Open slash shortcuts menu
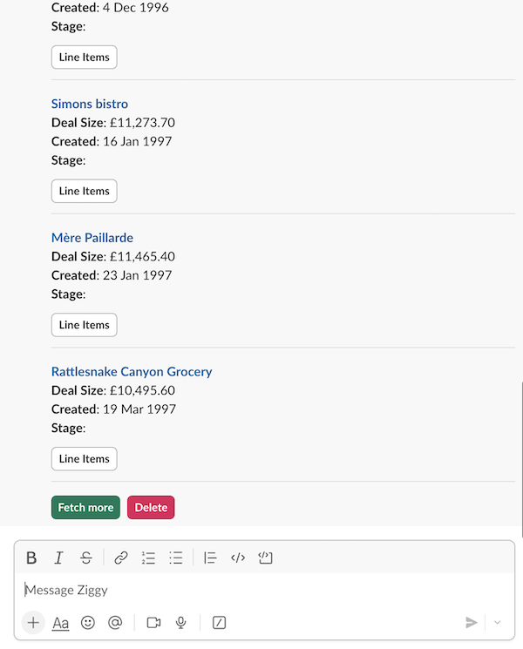The image size is (523, 649). 220,623
